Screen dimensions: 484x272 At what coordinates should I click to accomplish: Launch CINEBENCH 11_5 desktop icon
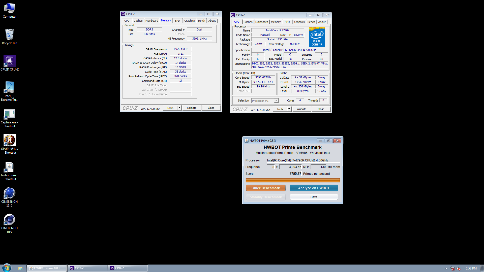(x=10, y=197)
